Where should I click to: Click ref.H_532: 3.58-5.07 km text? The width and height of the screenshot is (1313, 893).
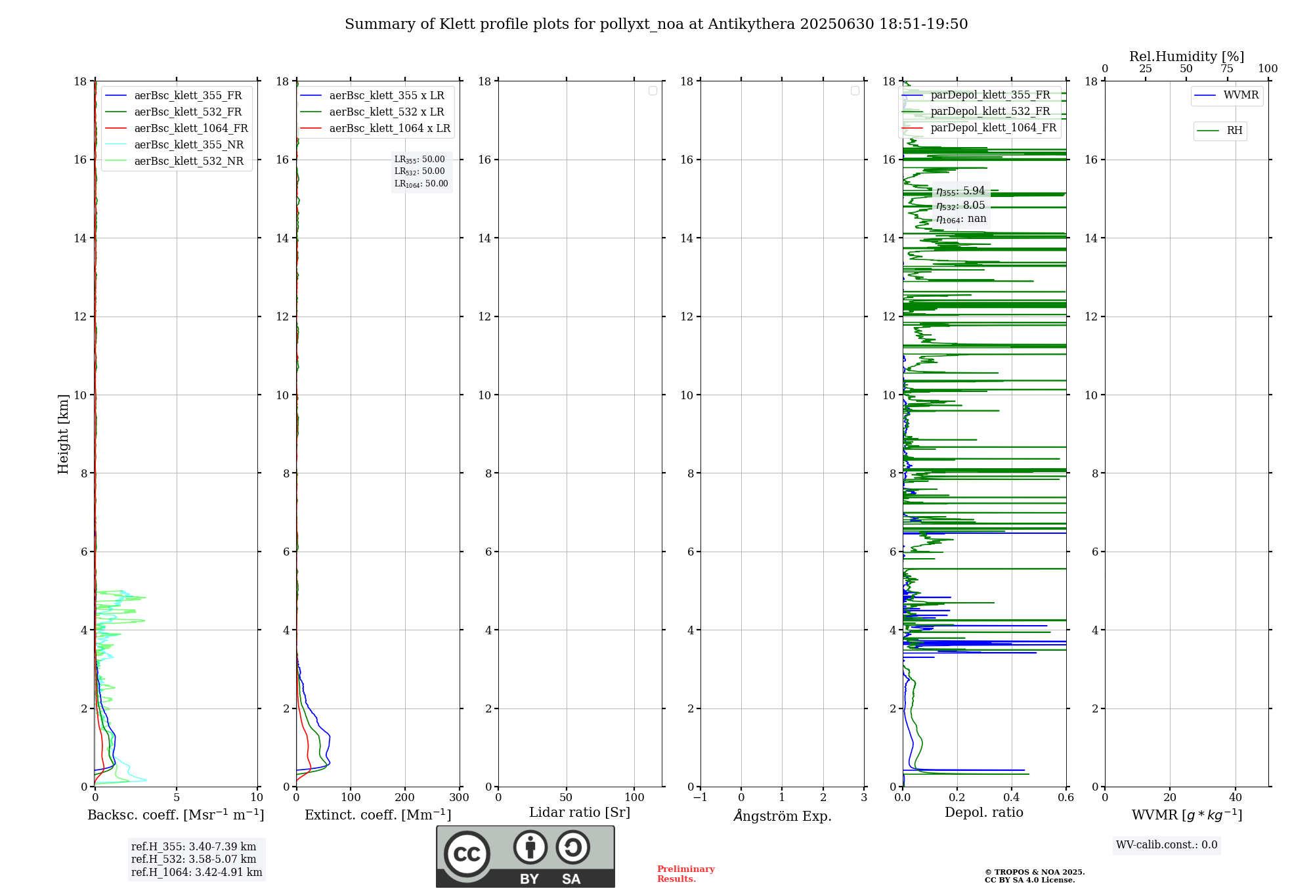tap(194, 860)
